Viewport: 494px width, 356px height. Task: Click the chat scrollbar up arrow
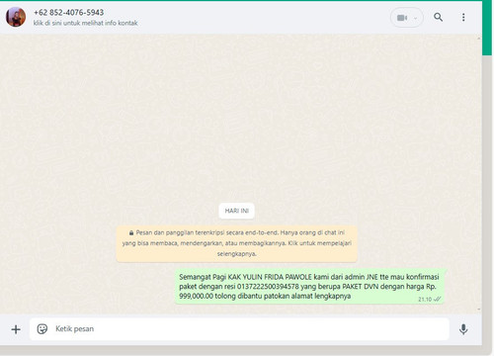point(479,39)
